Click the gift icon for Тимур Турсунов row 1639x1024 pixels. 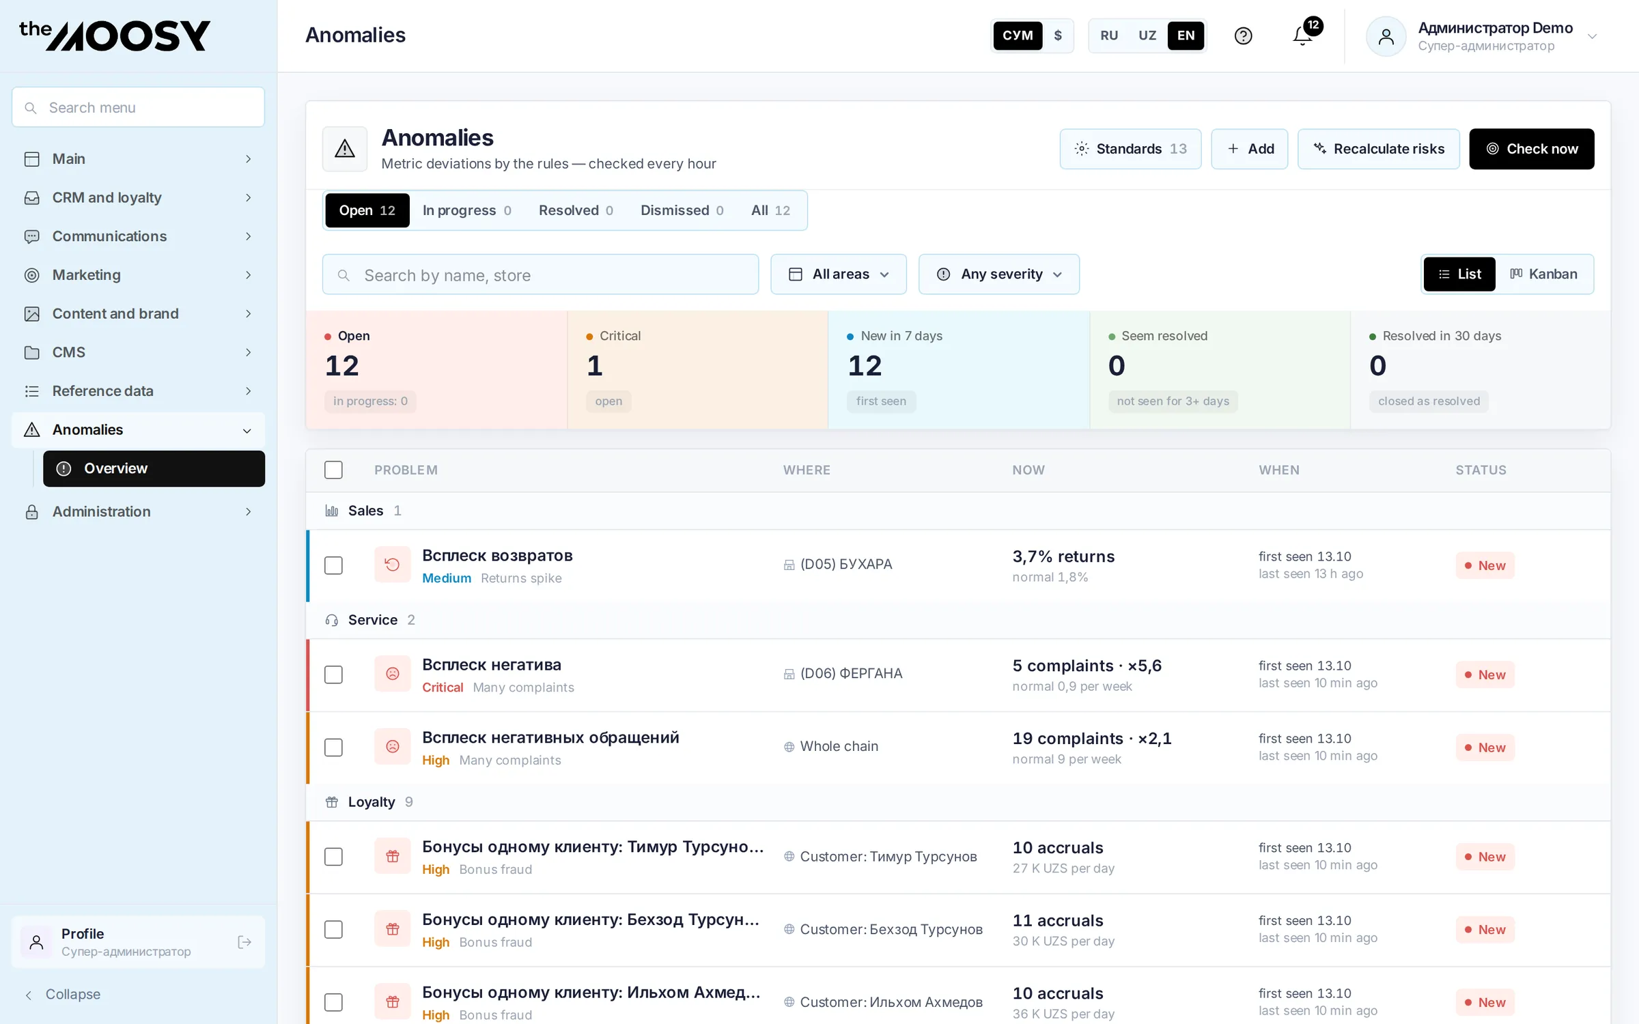(x=393, y=856)
